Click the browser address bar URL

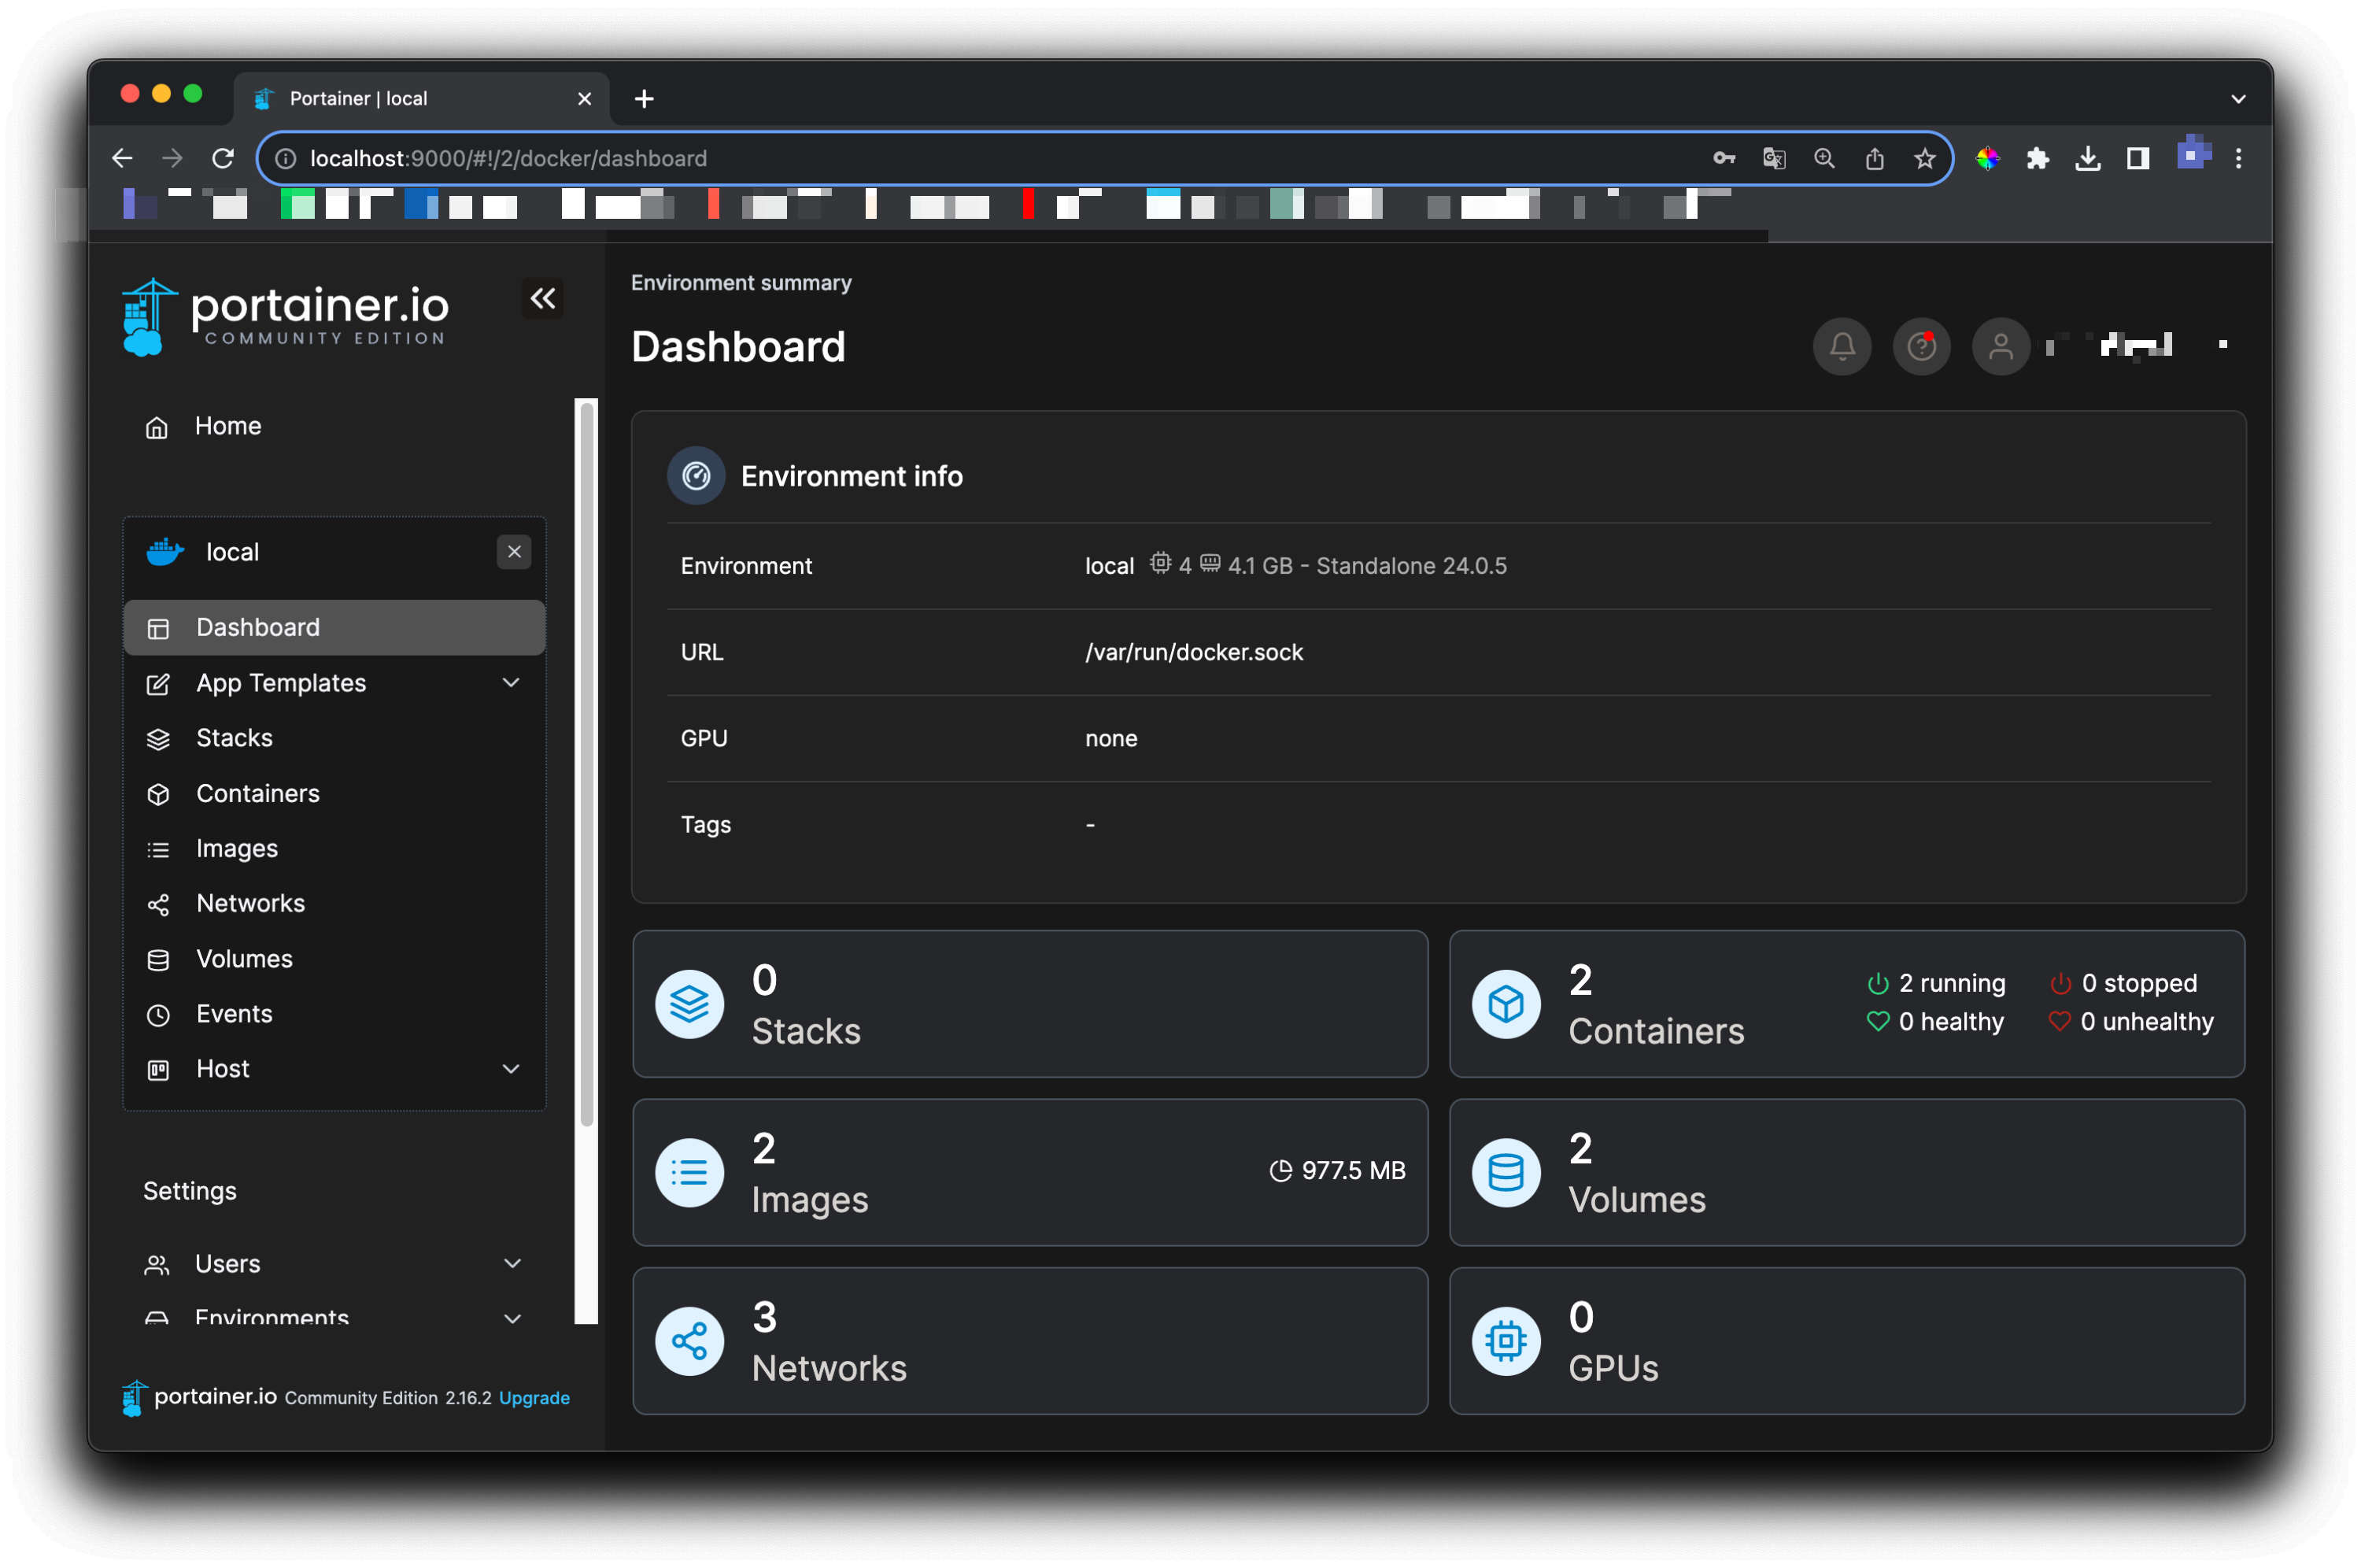pyautogui.click(x=508, y=158)
